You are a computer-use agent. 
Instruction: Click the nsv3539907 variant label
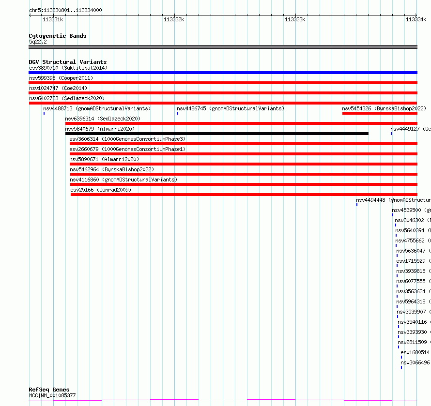[x=414, y=312]
